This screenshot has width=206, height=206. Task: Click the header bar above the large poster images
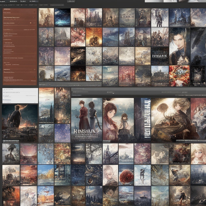(139, 92)
